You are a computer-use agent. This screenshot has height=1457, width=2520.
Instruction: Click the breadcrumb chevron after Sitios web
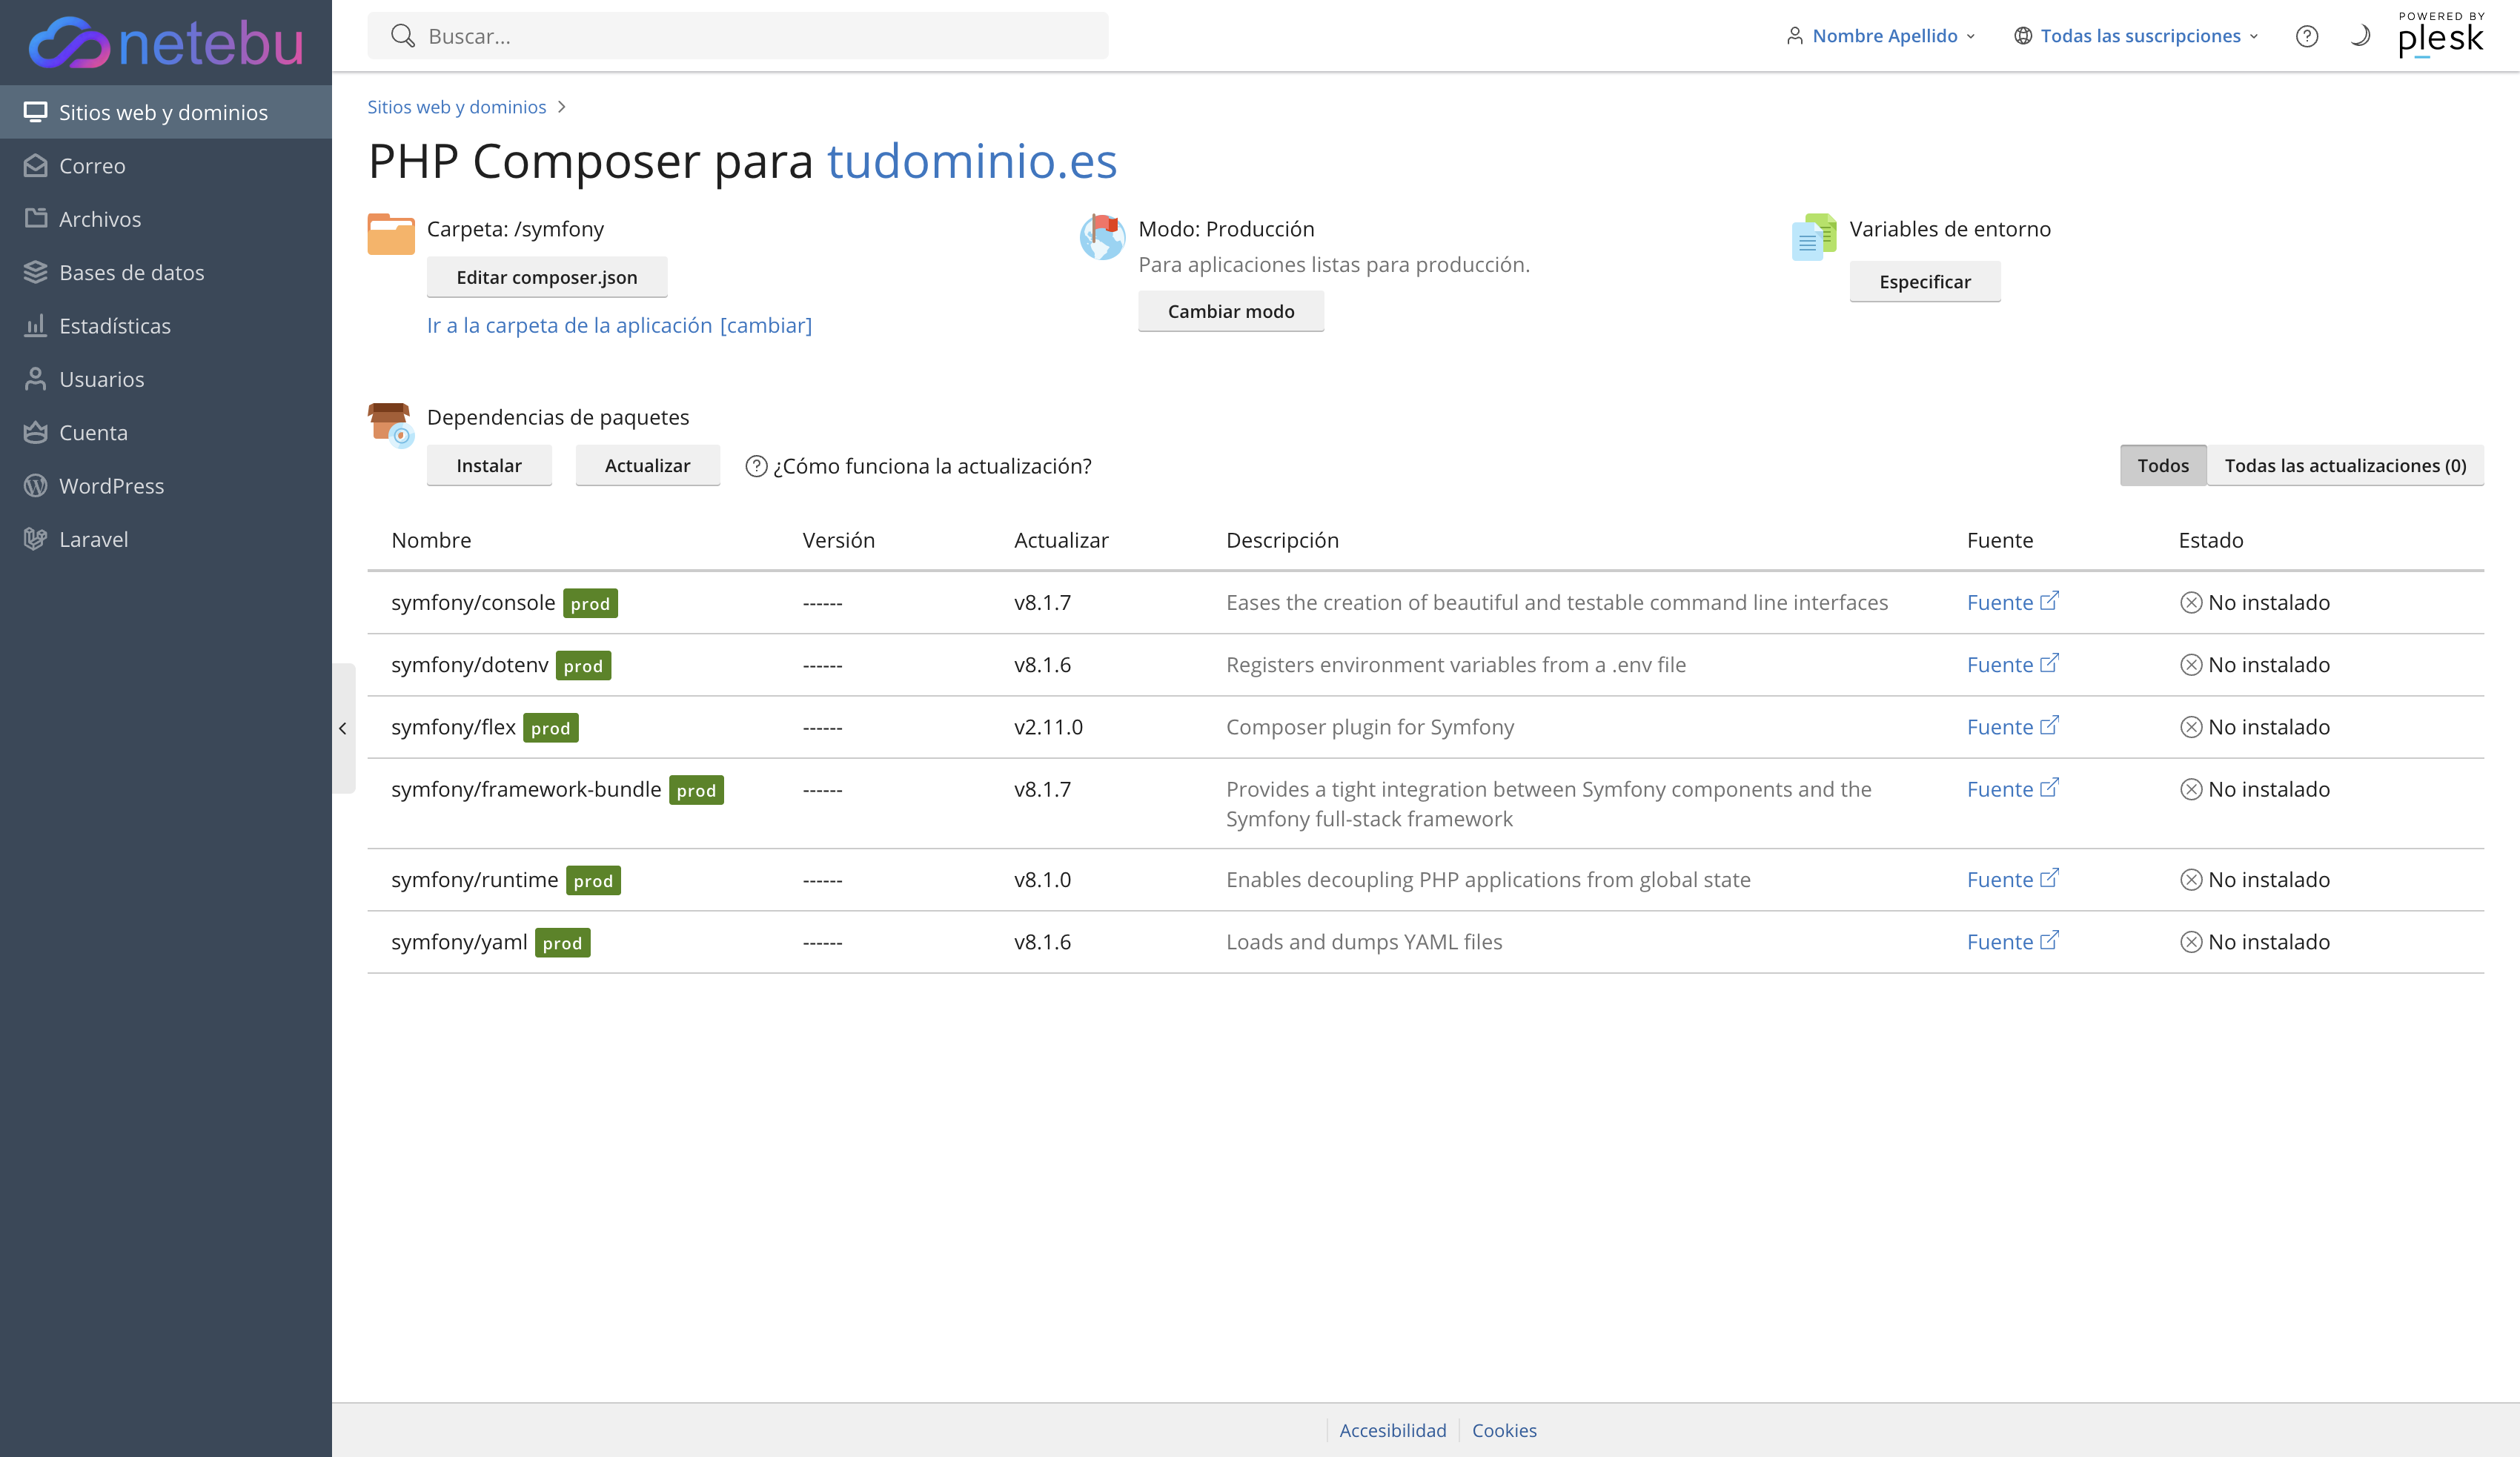[561, 107]
